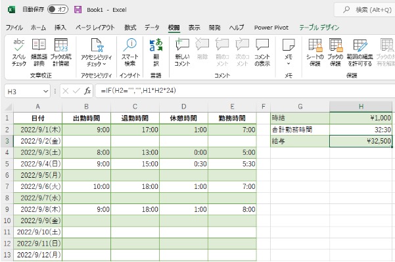Open 範囲の編集を許可する allow edit ranges

point(360,53)
